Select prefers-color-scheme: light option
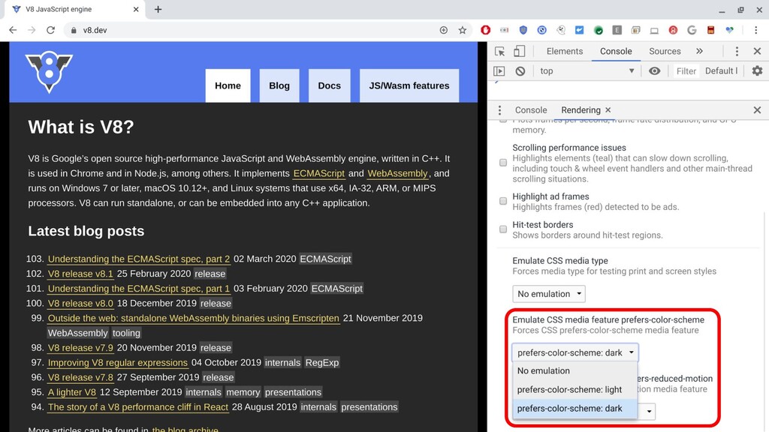Screen dimensions: 769x432 [x=574, y=390]
